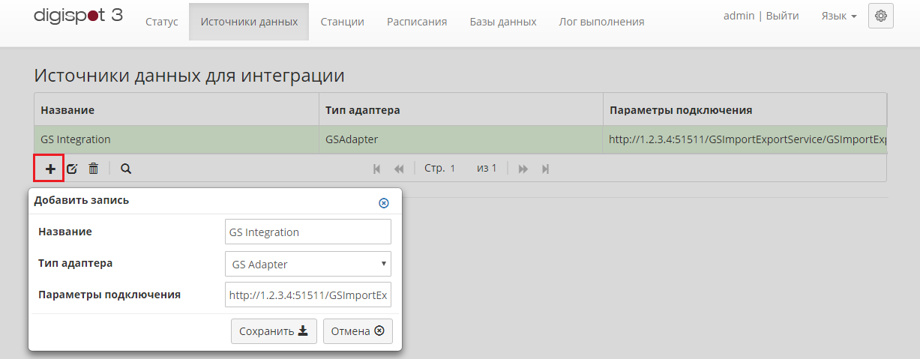Select the GS Integration table row
The image size is (920, 359).
coord(460,139)
